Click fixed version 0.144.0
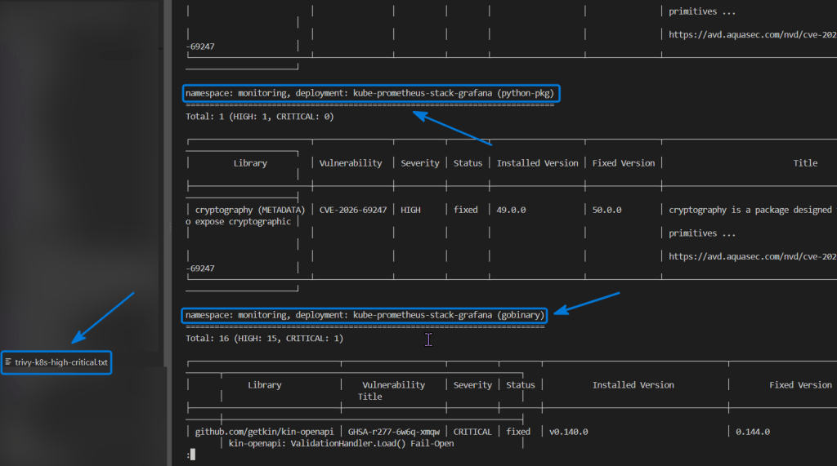 coord(753,432)
